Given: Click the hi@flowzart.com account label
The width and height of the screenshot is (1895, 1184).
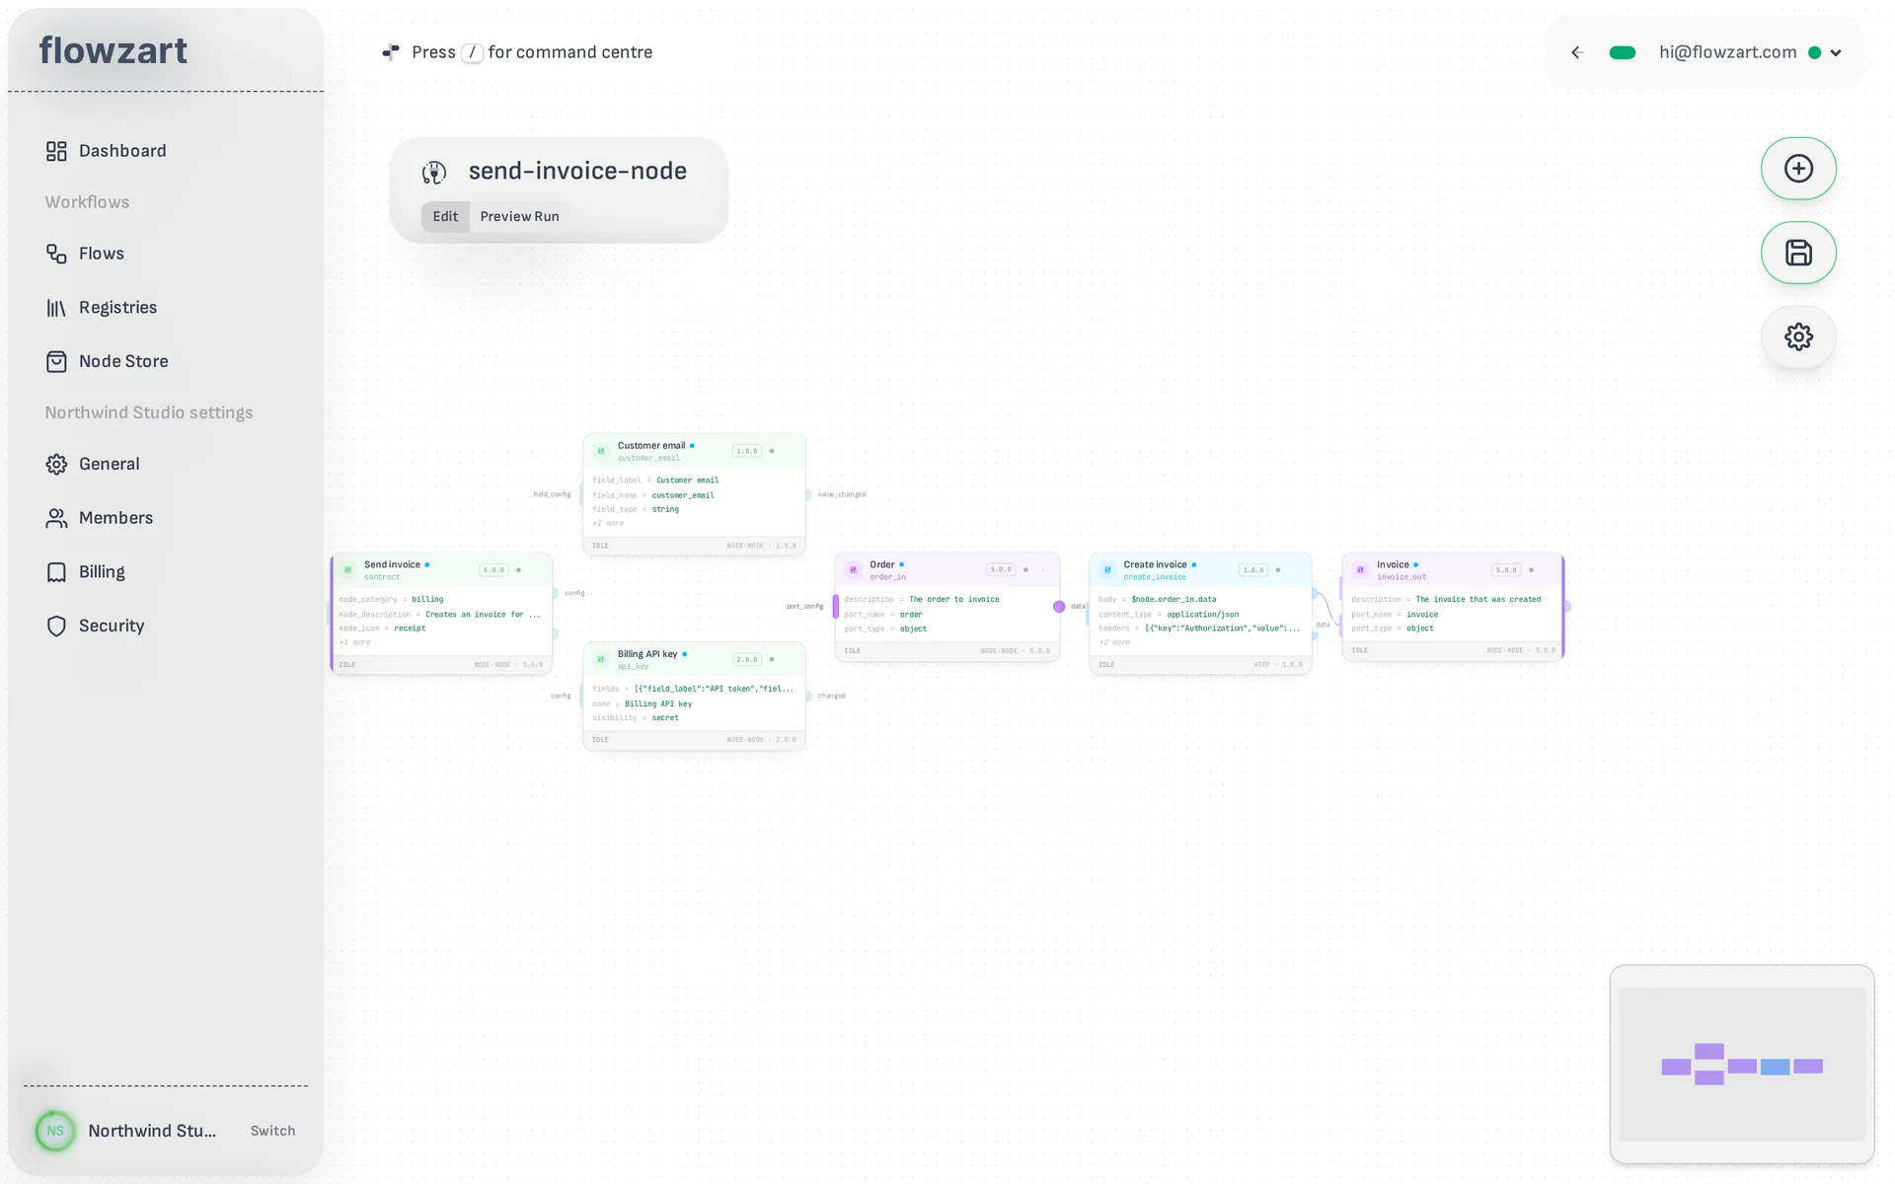Looking at the screenshot, I should pyautogui.click(x=1727, y=53).
